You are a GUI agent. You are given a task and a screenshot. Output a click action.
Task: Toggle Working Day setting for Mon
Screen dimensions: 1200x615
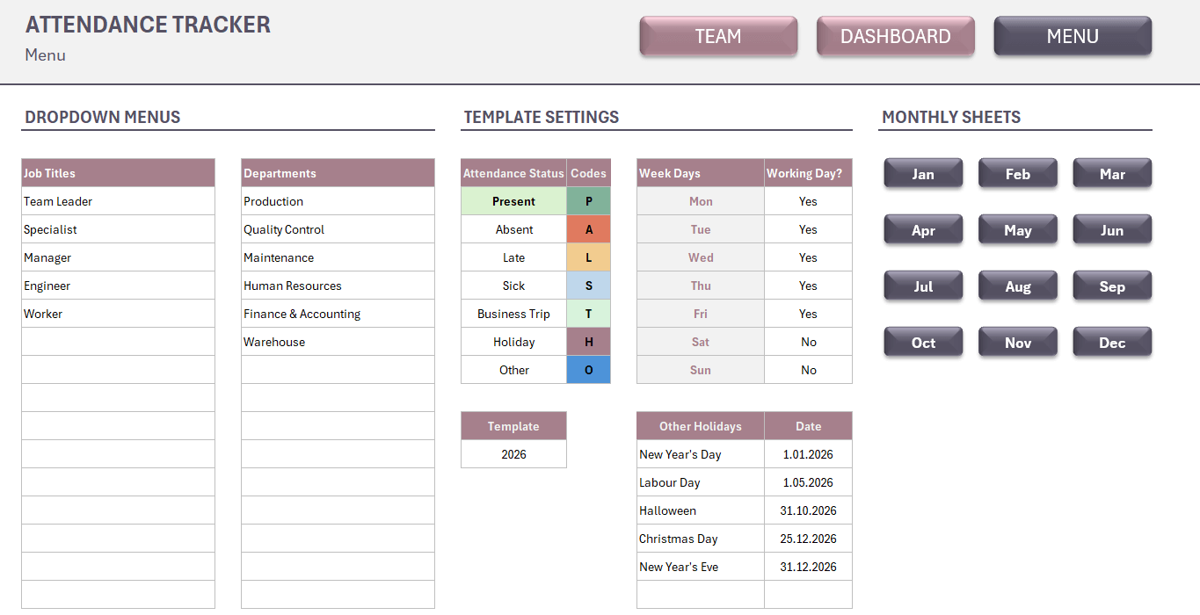click(807, 201)
